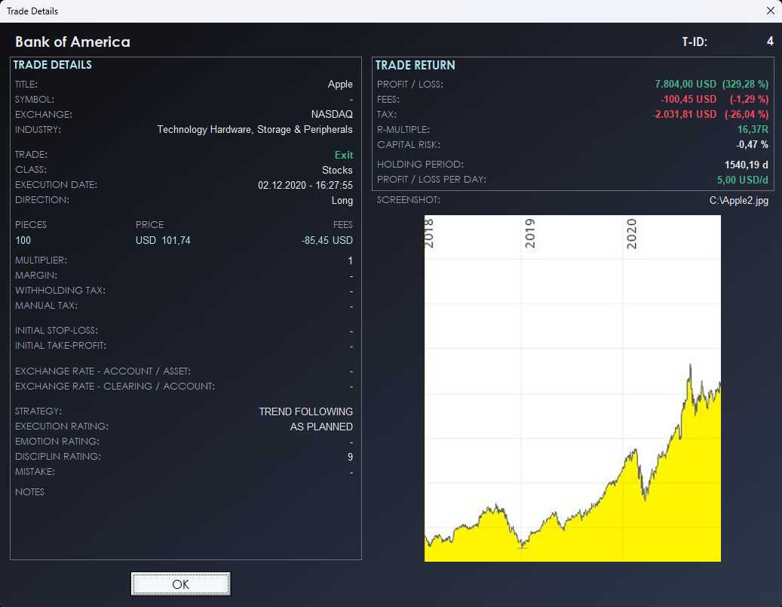782x607 pixels.
Task: Click the exchange value NASDAQ
Action: click(x=332, y=114)
